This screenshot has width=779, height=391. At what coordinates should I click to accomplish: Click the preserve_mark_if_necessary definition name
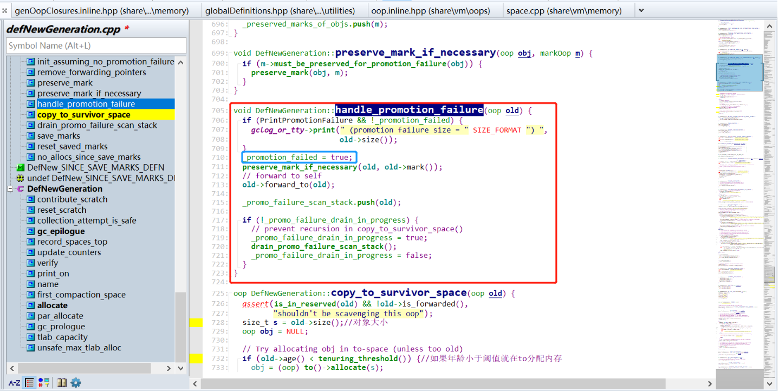416,53
